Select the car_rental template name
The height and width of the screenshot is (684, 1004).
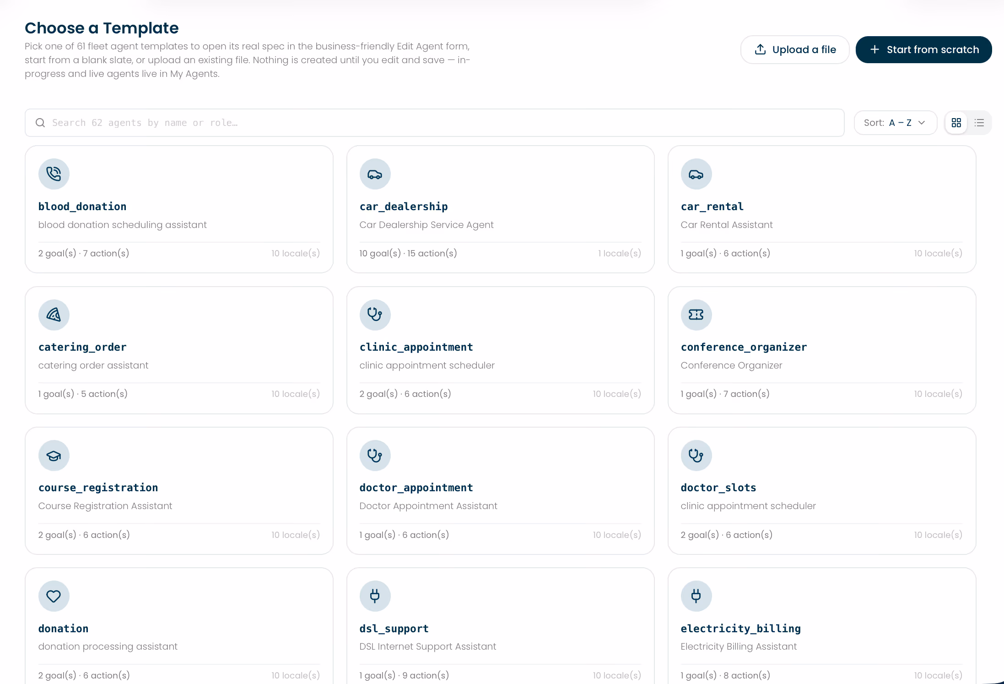[712, 206]
